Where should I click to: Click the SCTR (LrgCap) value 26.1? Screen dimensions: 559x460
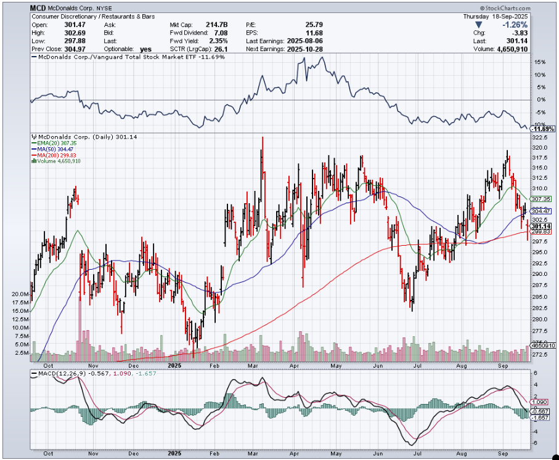point(221,49)
